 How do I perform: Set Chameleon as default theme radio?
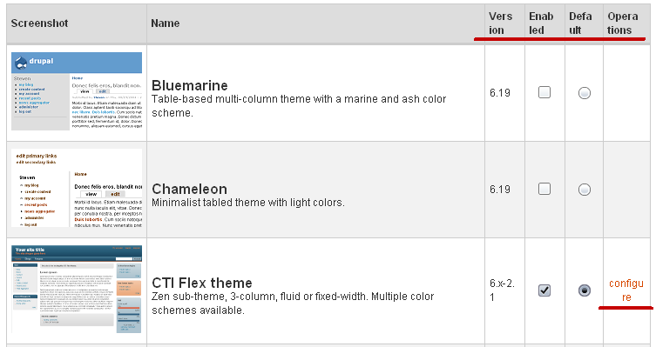pyautogui.click(x=584, y=190)
